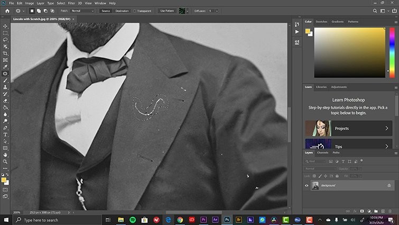Select the Clone Stamp tool

point(5,87)
